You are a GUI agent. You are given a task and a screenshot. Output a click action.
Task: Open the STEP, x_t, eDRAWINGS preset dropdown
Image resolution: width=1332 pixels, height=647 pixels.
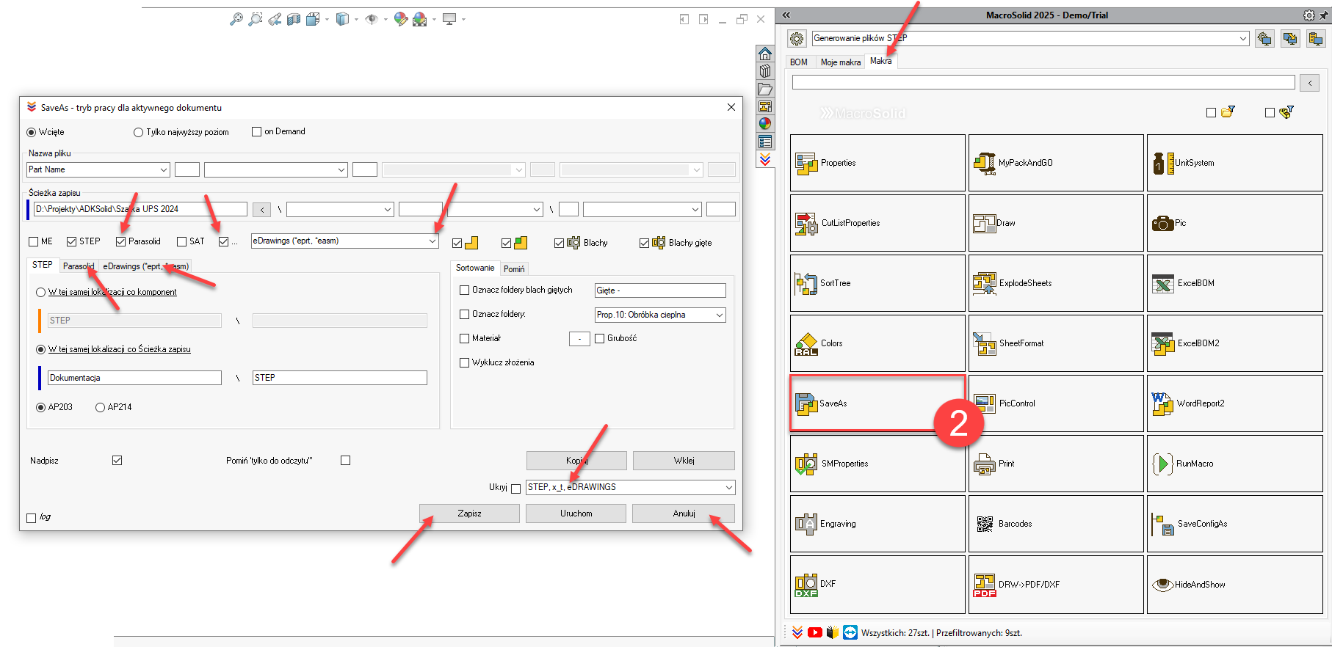[728, 487]
